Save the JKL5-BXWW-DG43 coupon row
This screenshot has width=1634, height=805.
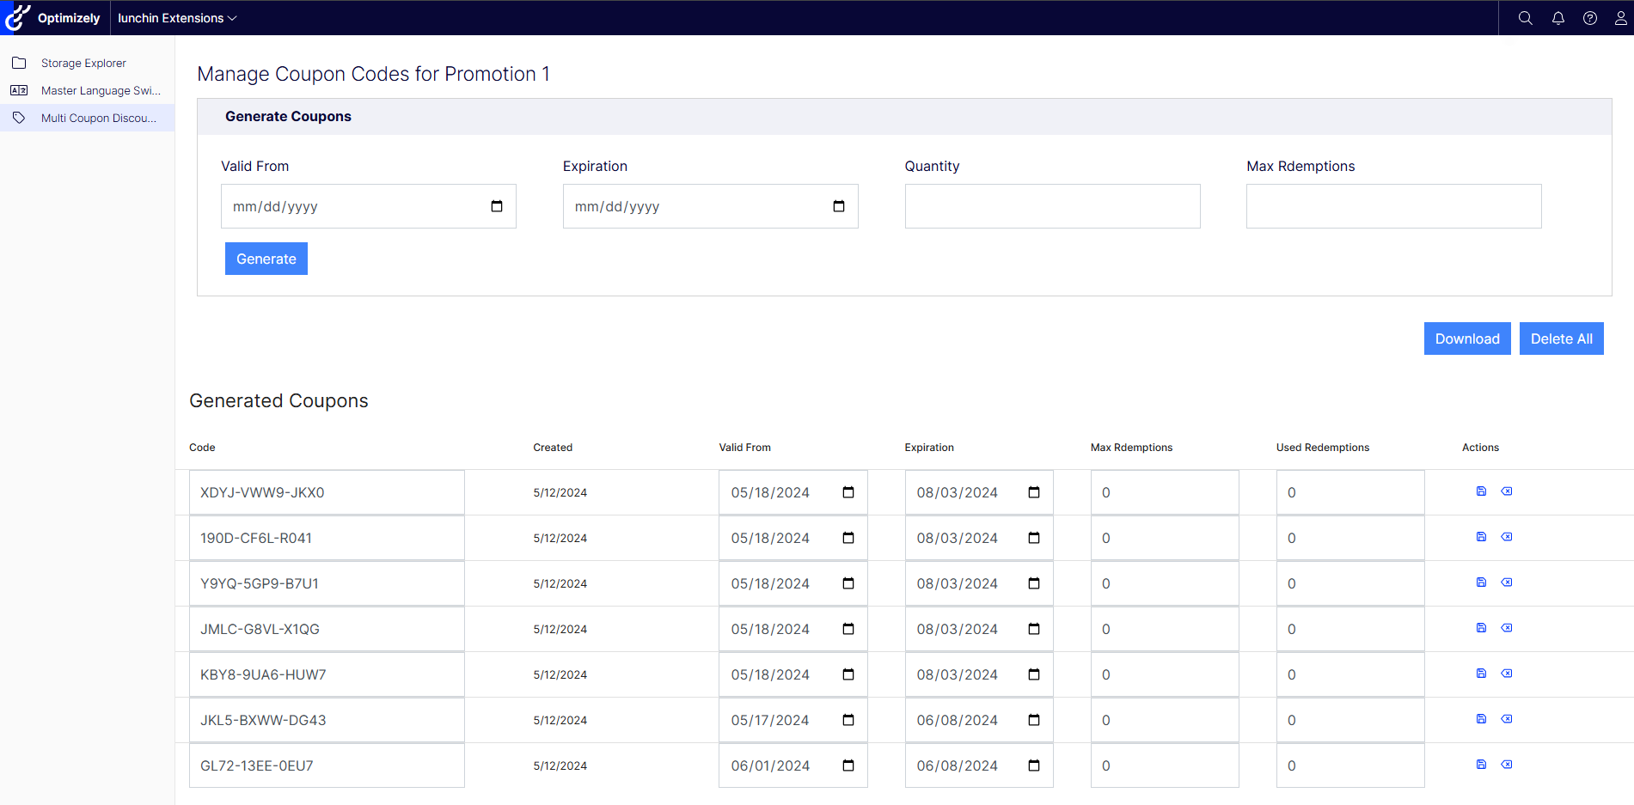point(1481,719)
